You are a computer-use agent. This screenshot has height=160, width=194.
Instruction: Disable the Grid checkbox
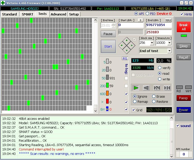[x=133, y=110]
